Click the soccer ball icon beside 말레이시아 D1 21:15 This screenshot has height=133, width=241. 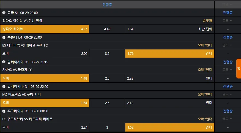[x=4, y=62]
